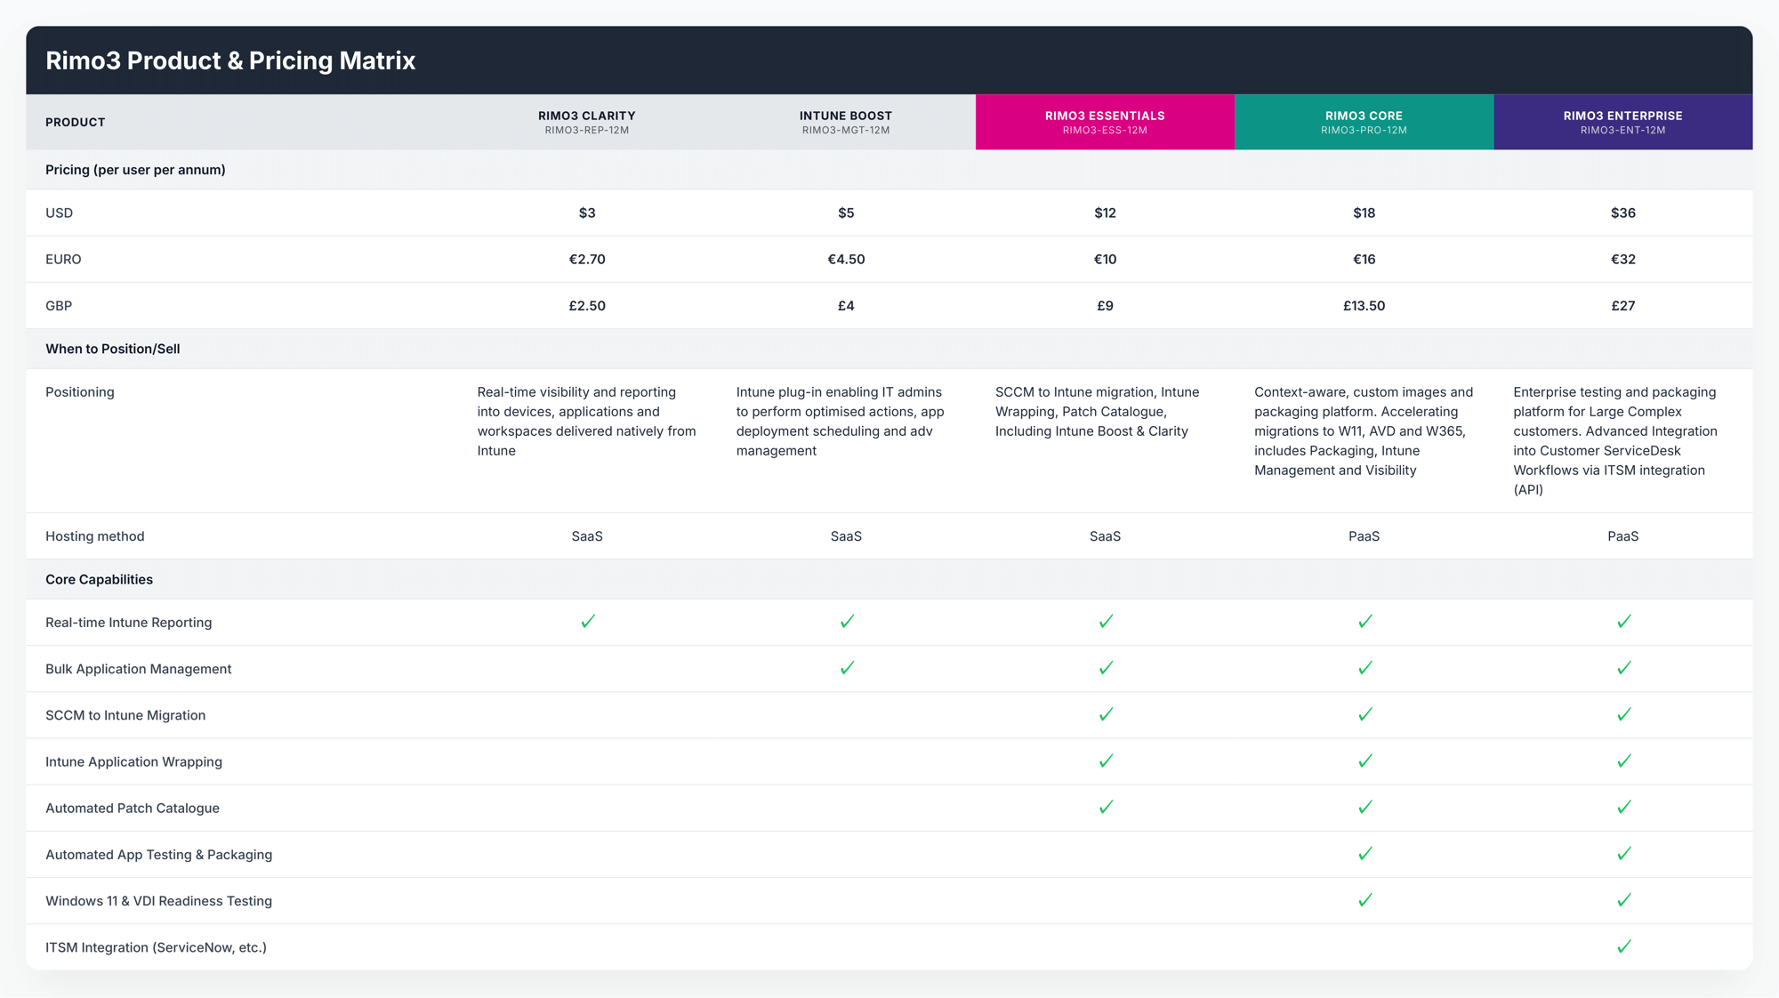The width and height of the screenshot is (1779, 998).
Task: Click the €4.50 Euro price
Action: [x=846, y=259]
